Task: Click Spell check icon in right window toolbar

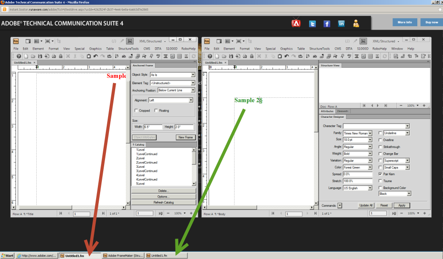Action: point(349,56)
